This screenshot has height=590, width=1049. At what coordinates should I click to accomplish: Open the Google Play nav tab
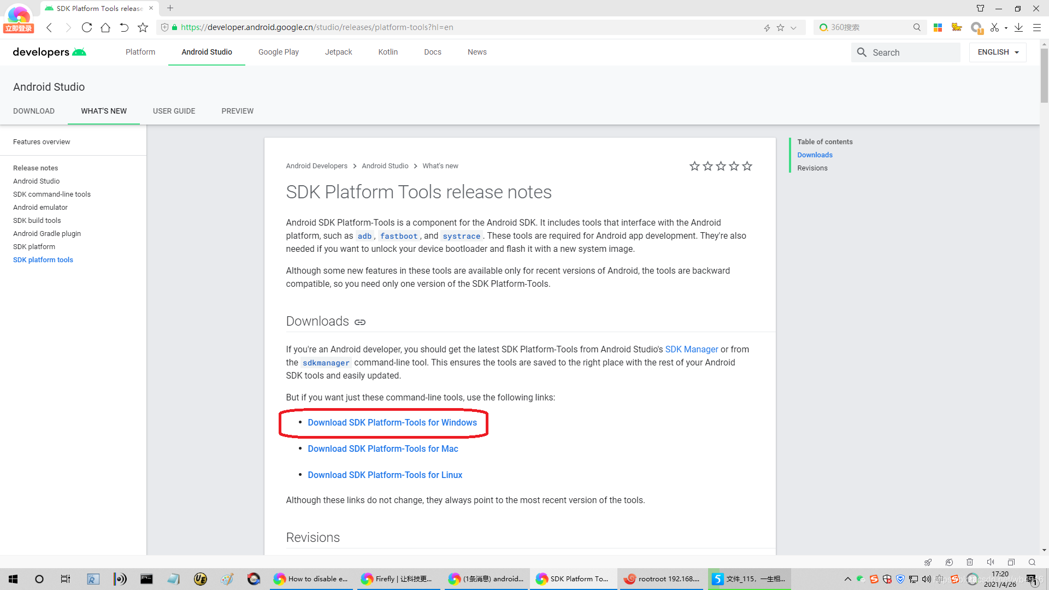click(x=278, y=52)
